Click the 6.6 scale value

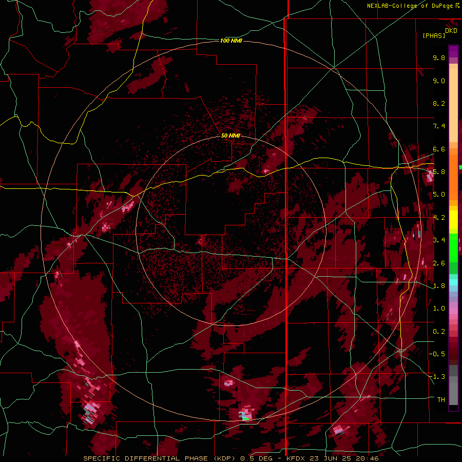439,149
